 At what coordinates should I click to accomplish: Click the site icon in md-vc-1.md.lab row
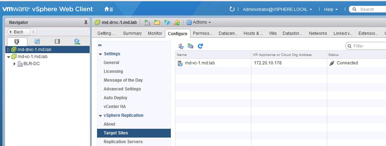pyautogui.click(x=180, y=63)
